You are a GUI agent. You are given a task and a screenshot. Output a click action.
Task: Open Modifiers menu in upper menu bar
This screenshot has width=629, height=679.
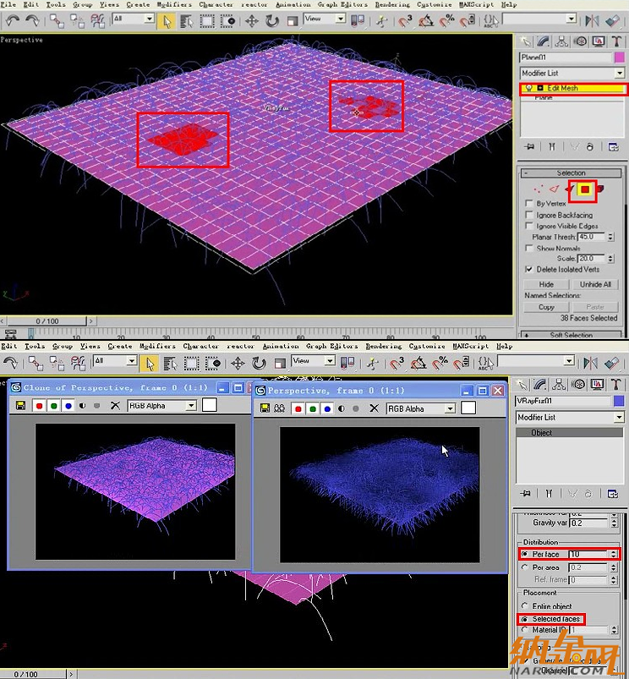point(174,4)
